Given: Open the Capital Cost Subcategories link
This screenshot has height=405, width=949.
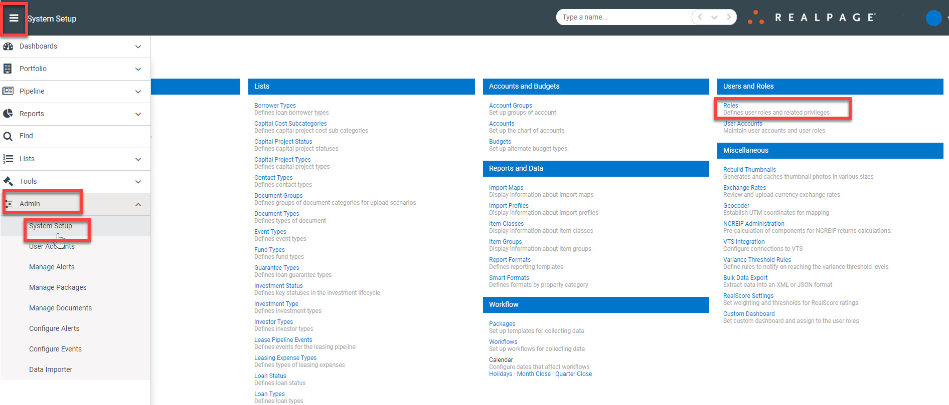Looking at the screenshot, I should point(290,124).
